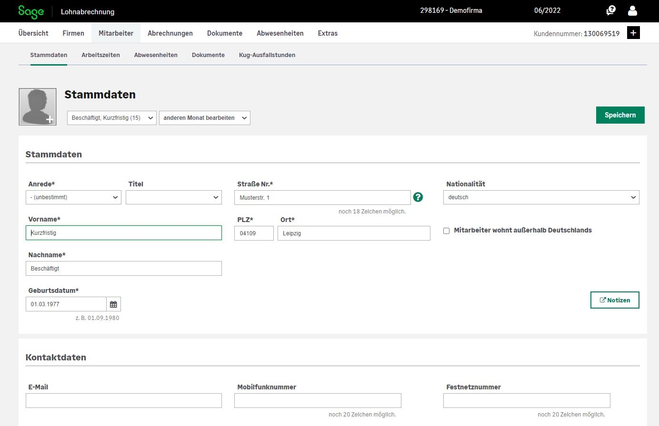Screen dimensions: 659x426
Task: Open the employee selector Beschäftigt, Kurzfristig
Action: pos(111,118)
